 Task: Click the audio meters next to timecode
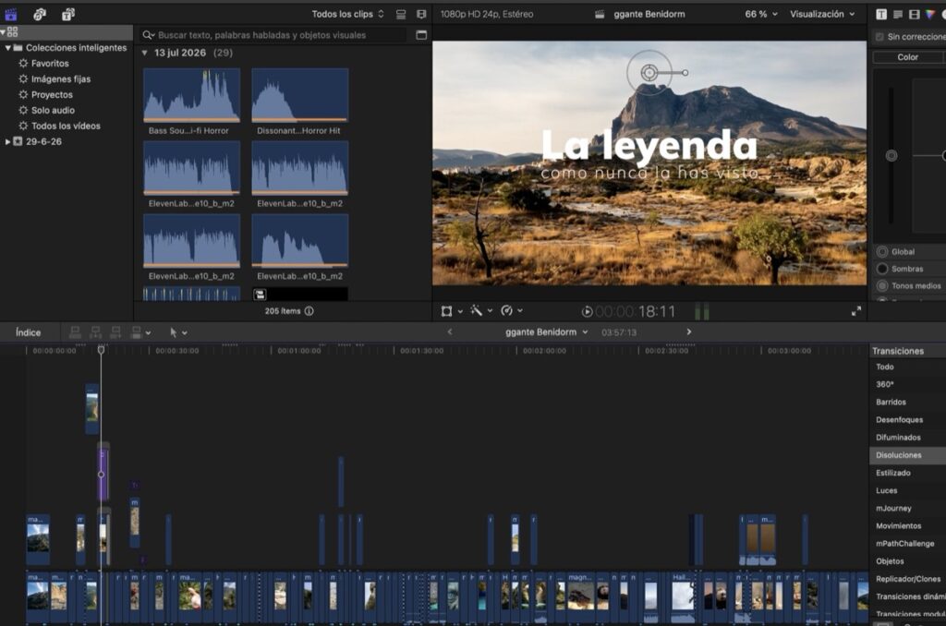pos(702,311)
